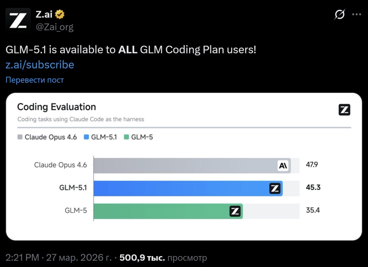Click the post timestamp 2:21 PM
The width and height of the screenshot is (368, 267).
[22, 258]
